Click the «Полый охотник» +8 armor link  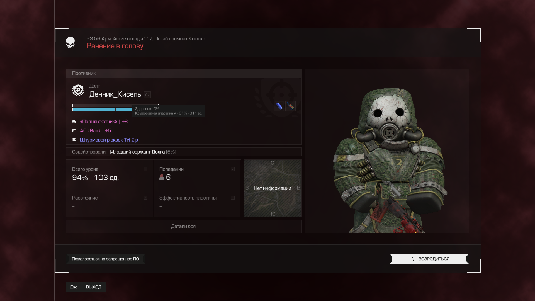[104, 122]
